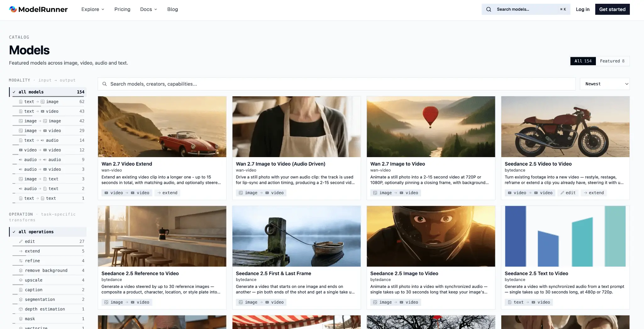This screenshot has height=329, width=644.
Task: Click the upscale operation icon
Action: 21,280
